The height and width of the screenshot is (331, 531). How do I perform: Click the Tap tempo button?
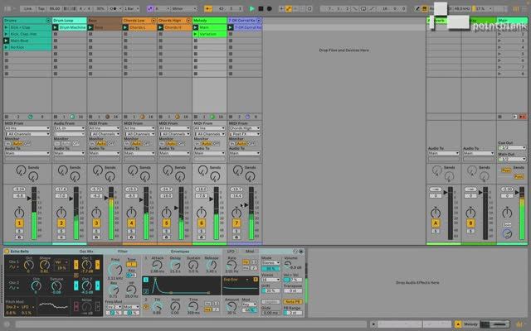[x=41, y=8]
